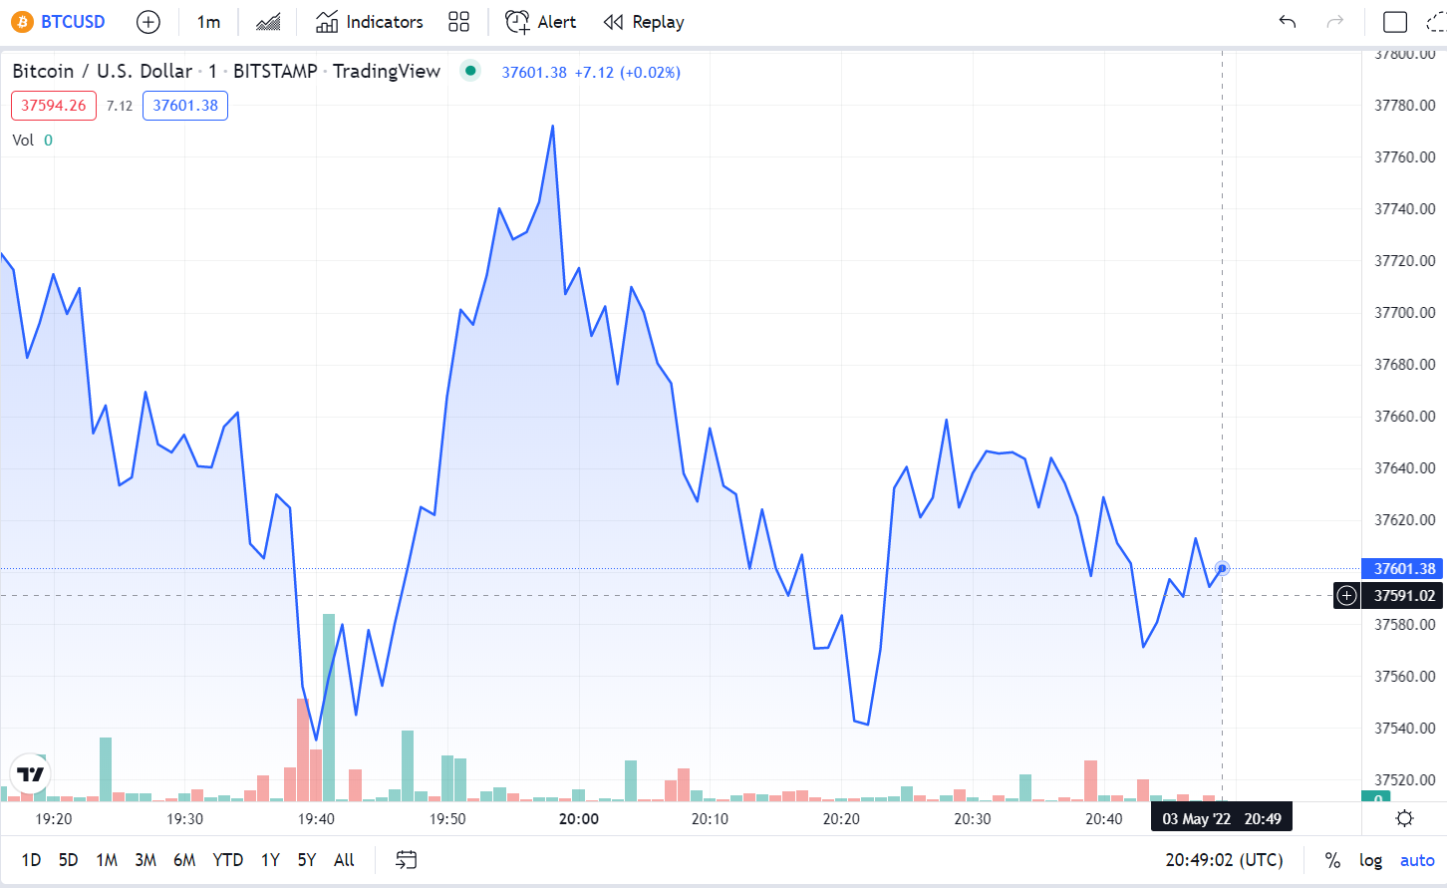The height and width of the screenshot is (888, 1447).
Task: Select the 3M time range
Action: 145,860
